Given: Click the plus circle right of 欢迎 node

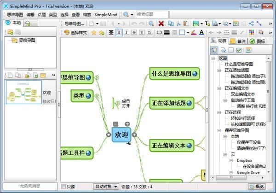Looking at the screenshot, I should (134, 135).
